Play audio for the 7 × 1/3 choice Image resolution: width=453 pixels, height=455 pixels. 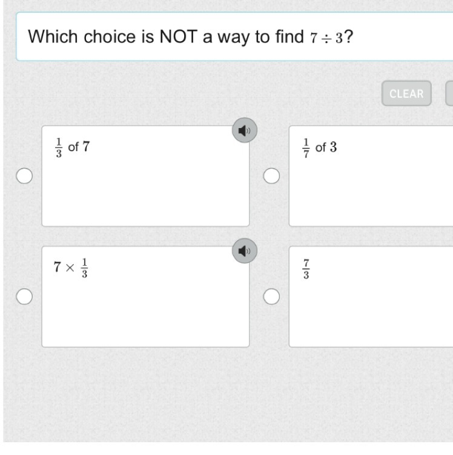[x=245, y=251]
